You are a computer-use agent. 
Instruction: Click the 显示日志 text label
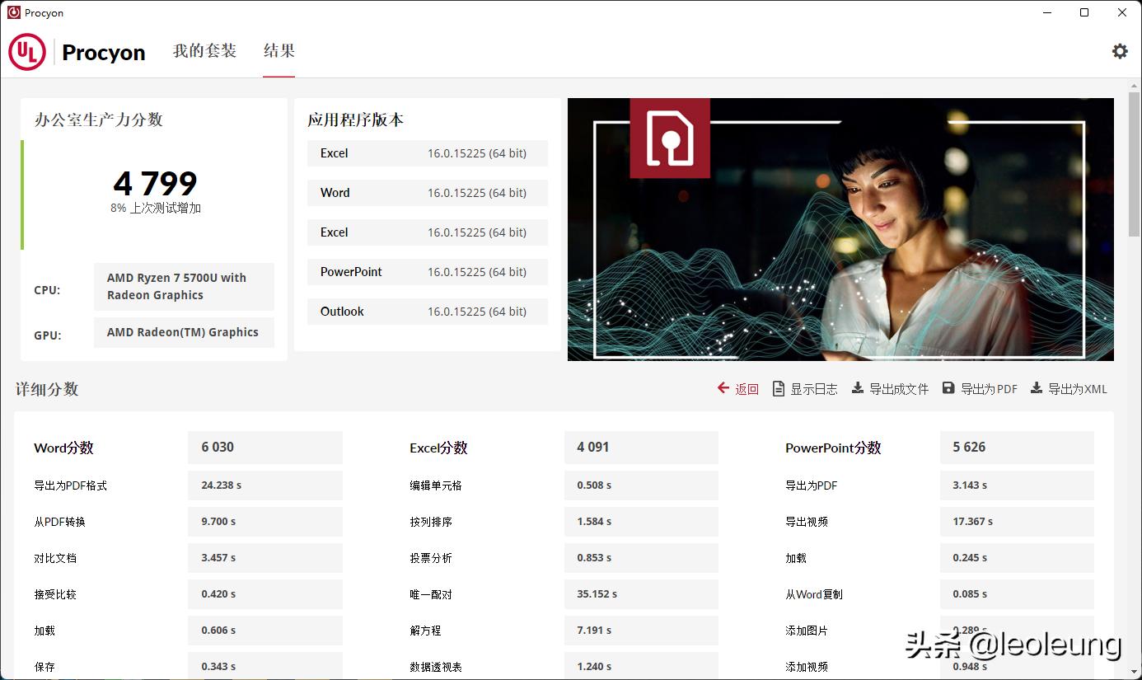pyautogui.click(x=814, y=388)
